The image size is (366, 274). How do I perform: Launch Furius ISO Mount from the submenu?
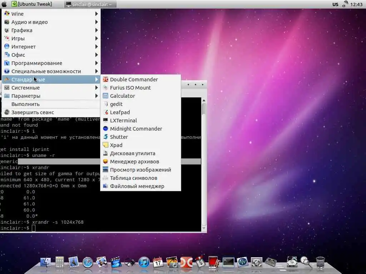140,88
